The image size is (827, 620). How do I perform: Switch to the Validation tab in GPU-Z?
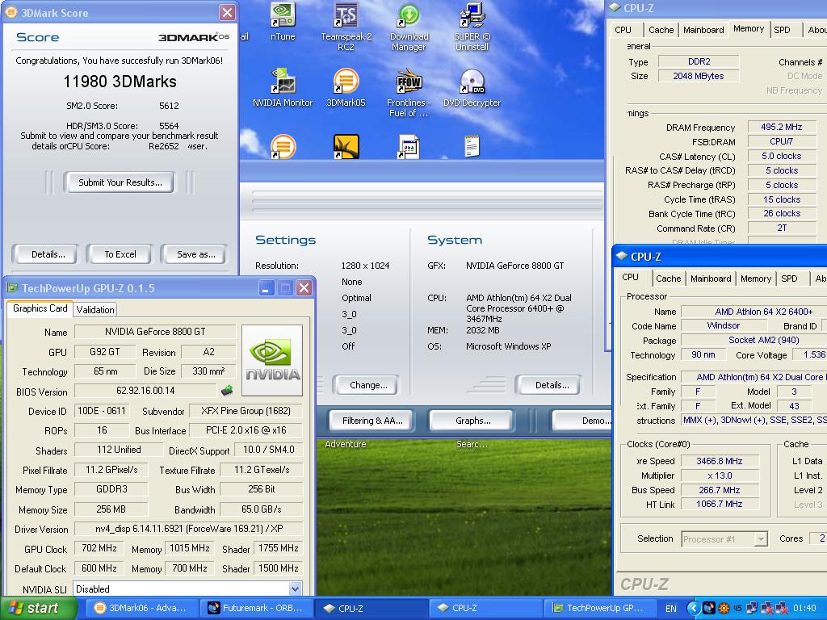[x=95, y=309]
